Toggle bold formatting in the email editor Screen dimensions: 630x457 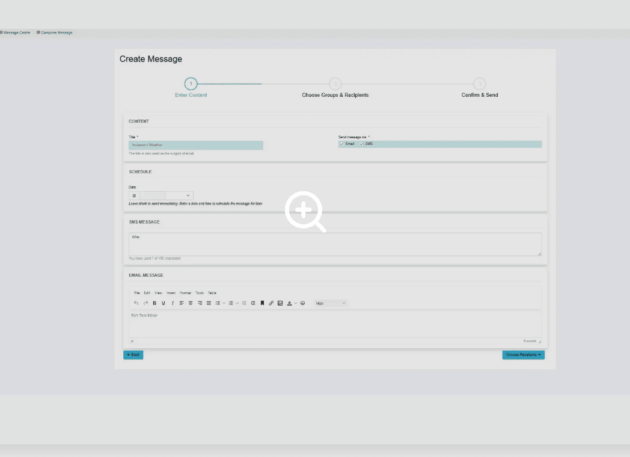[x=154, y=303]
